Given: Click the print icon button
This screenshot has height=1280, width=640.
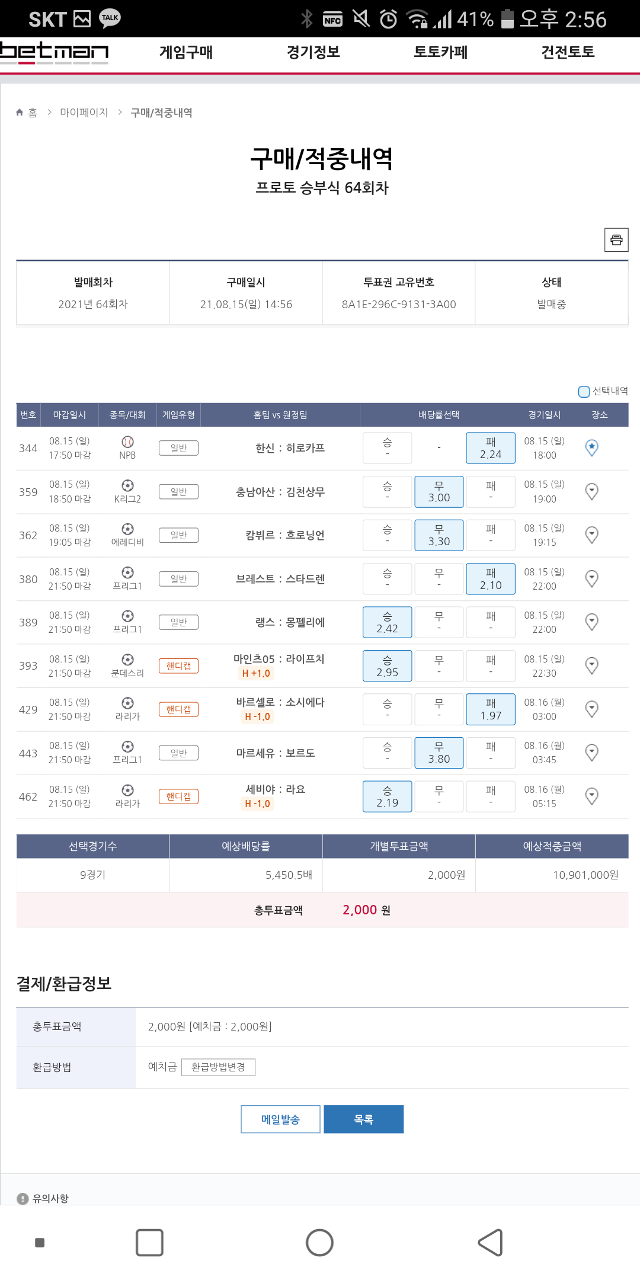Looking at the screenshot, I should click(x=616, y=240).
